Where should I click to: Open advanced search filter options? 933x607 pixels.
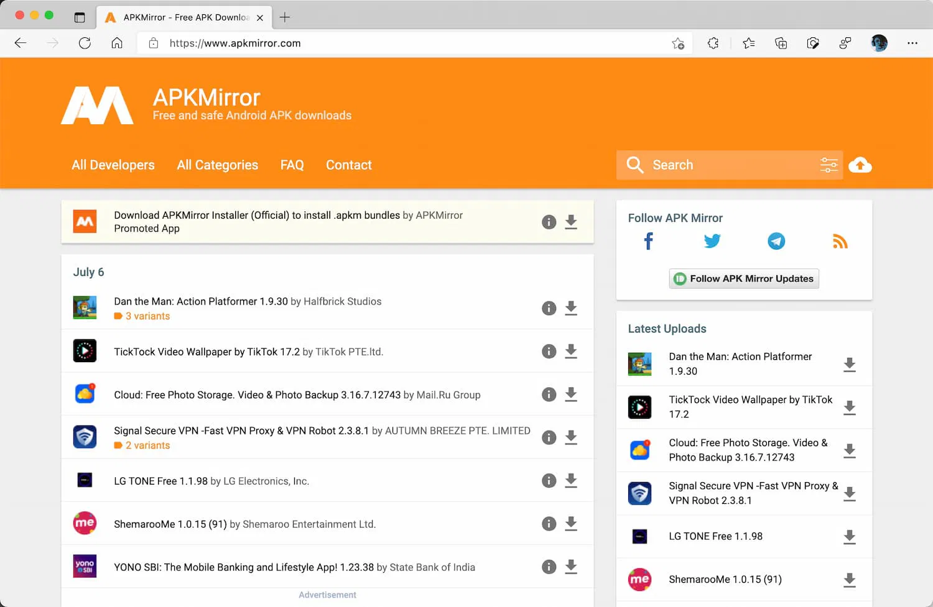click(829, 165)
